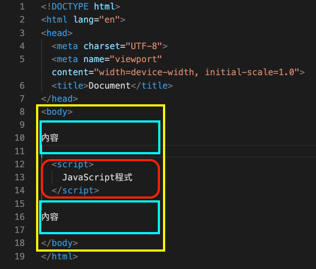Click the closing head tag
The width and height of the screenshot is (316, 269).
(x=60, y=99)
